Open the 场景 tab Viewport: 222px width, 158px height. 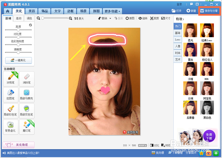pos(83,11)
